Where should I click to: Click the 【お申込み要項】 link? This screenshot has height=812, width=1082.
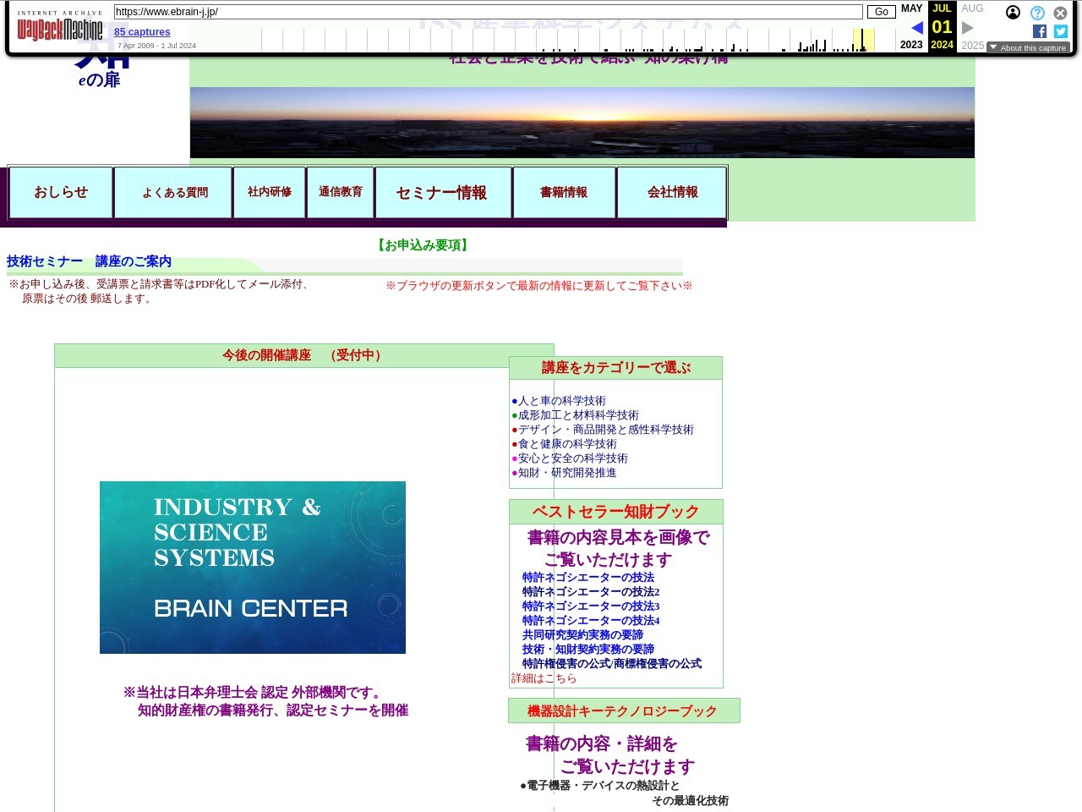423,245
